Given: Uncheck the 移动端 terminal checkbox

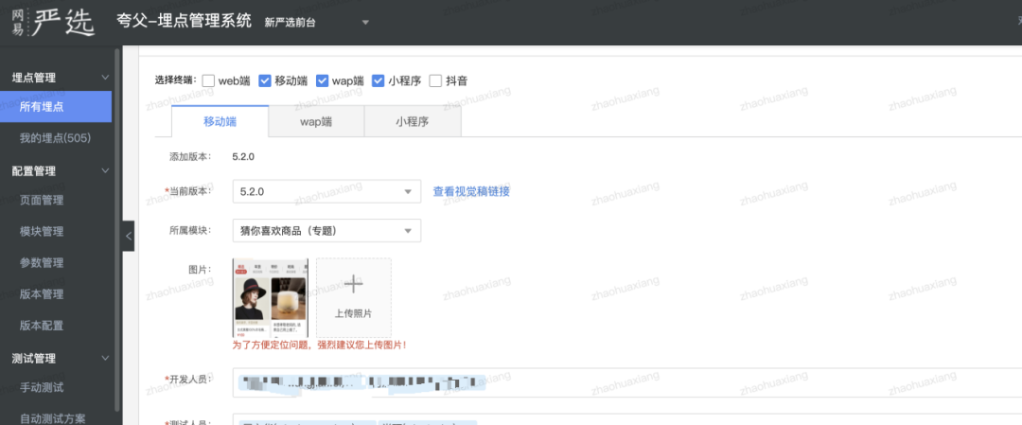Looking at the screenshot, I should 265,80.
